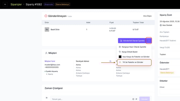Image resolution: width=180 pixels, height=101 pixels.
Task: Click the Gönder comment button
Action: (145, 99)
